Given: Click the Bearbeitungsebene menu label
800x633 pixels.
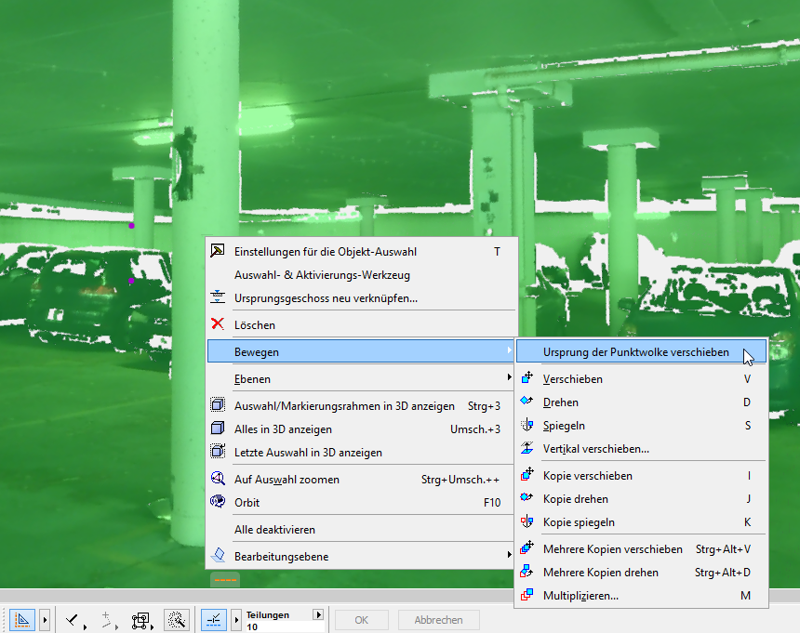Looking at the screenshot, I should 281,557.
